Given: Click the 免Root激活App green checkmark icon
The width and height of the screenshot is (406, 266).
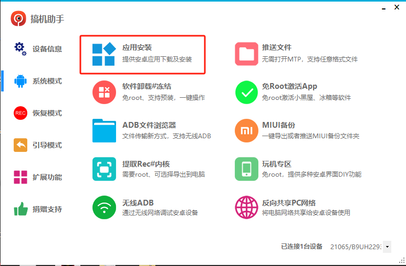Looking at the screenshot, I should (x=246, y=92).
